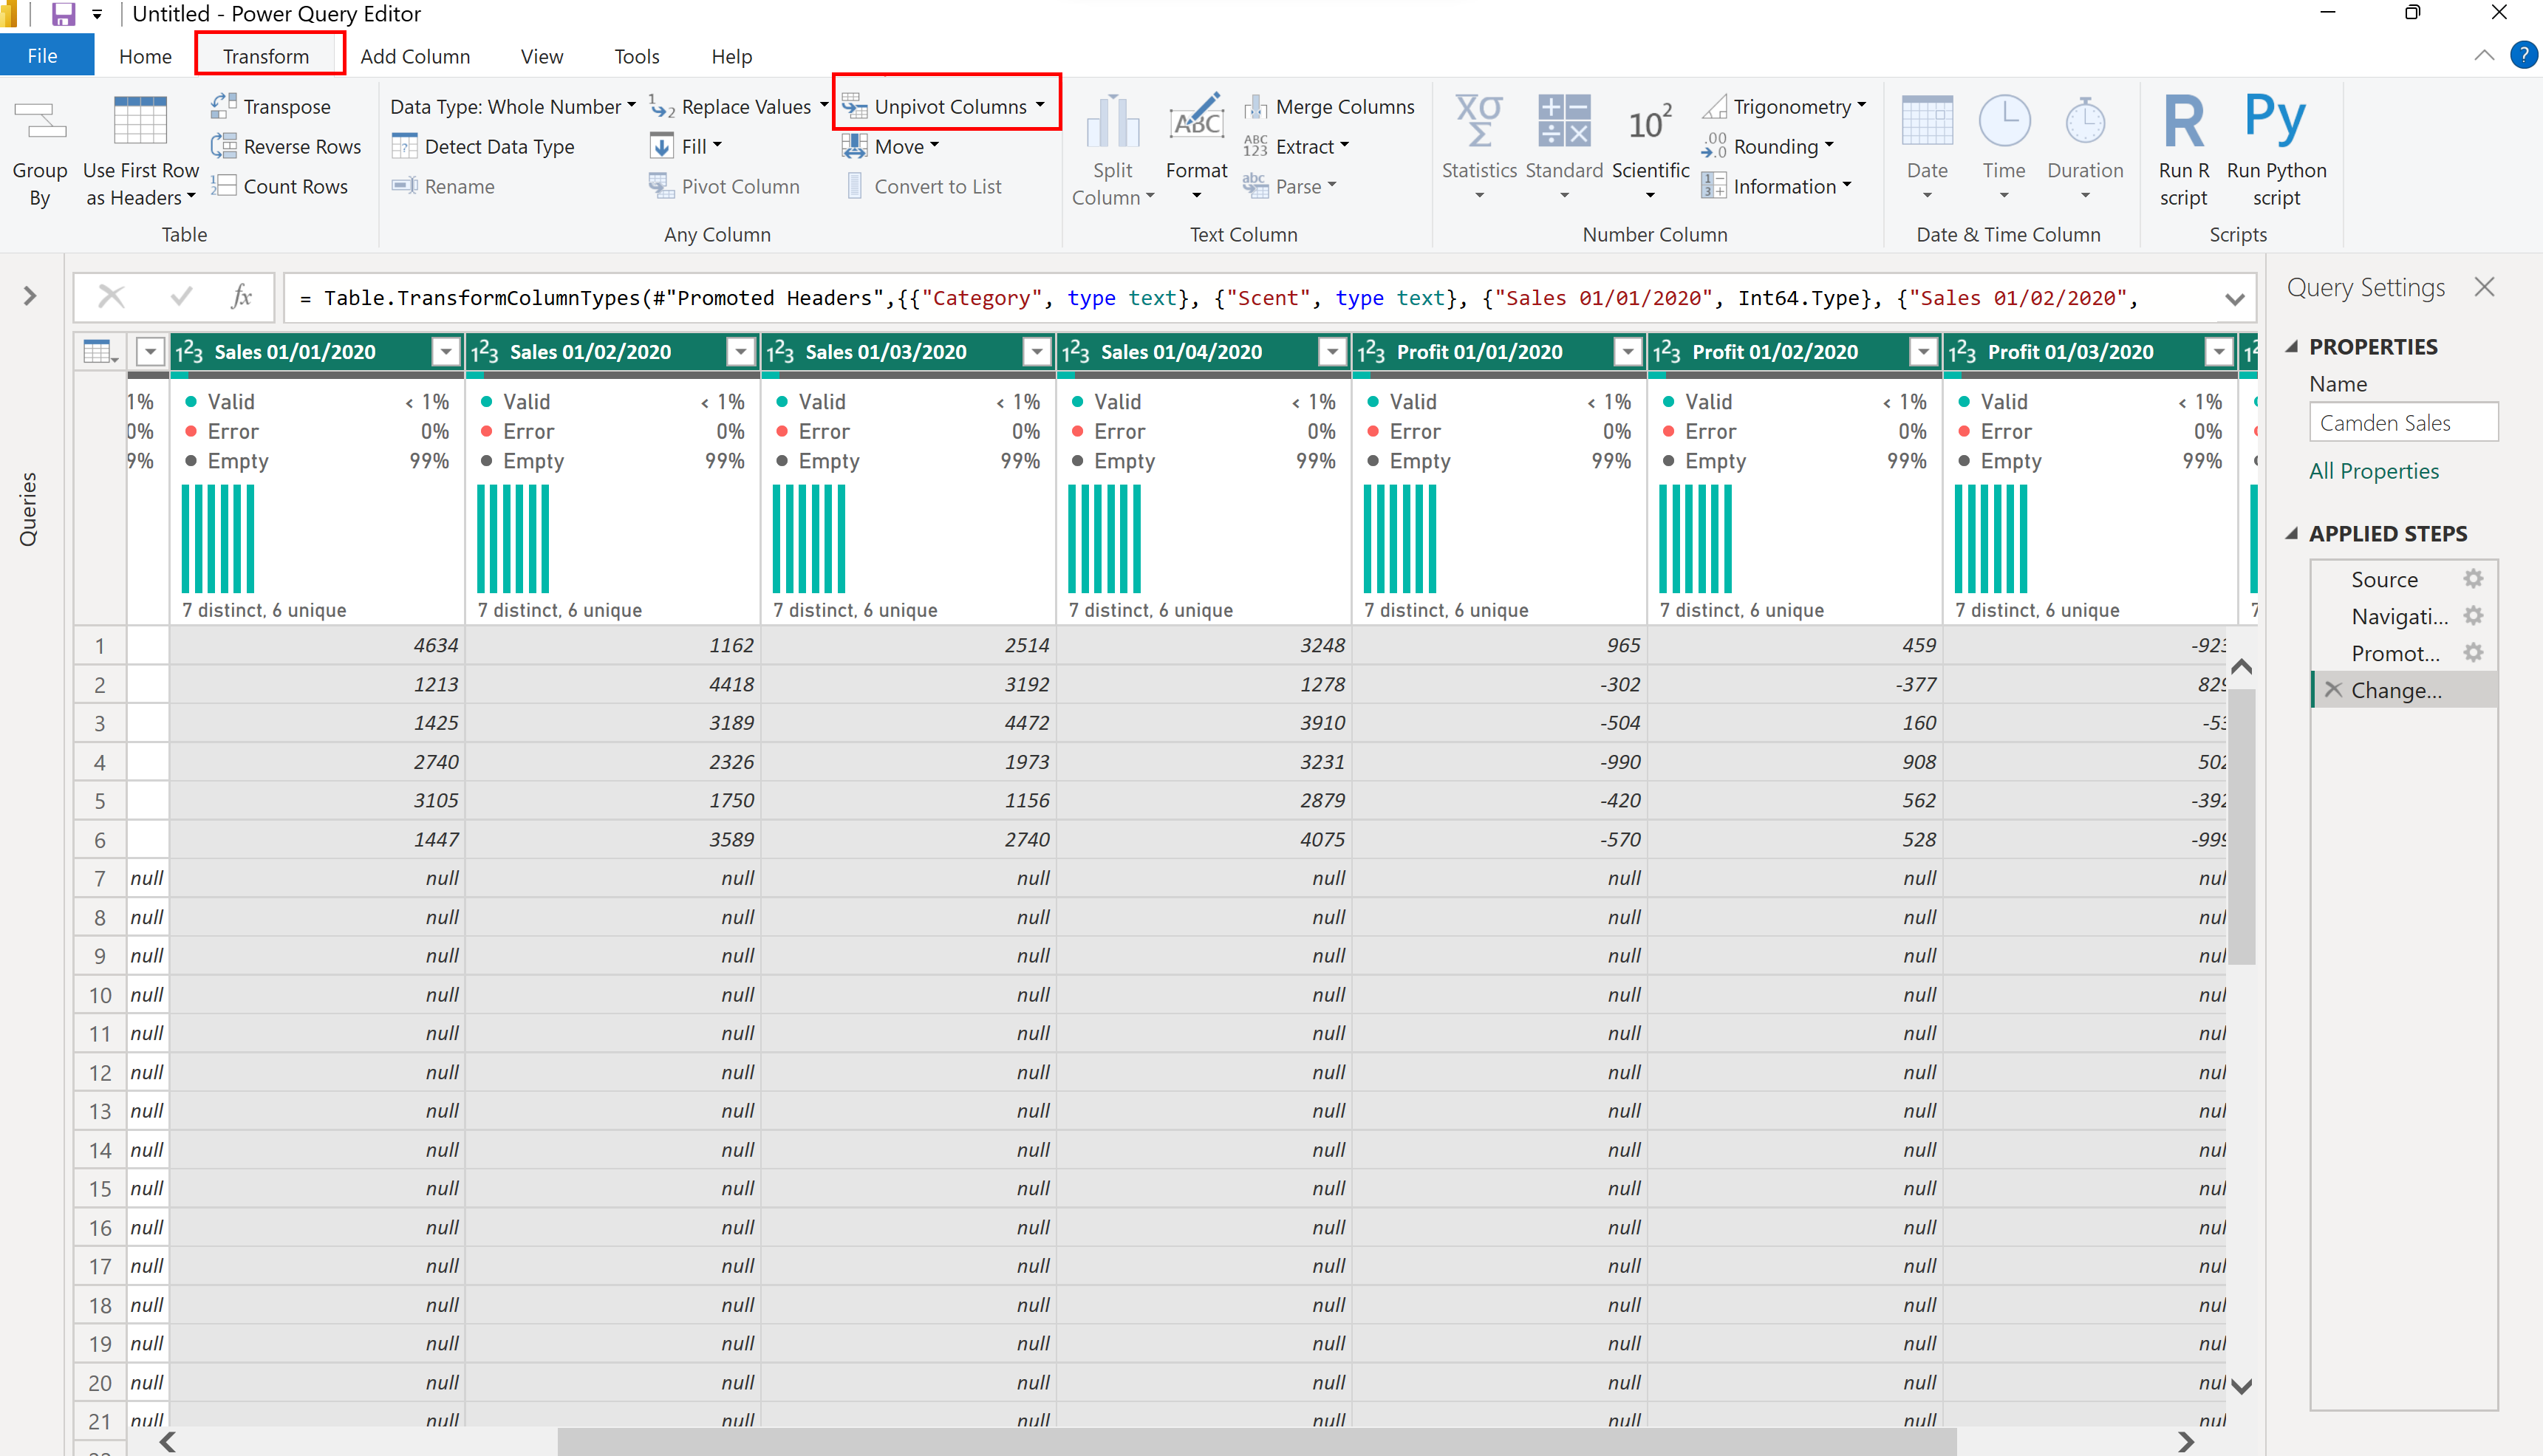Collapse the PROPERTIES section triangle
The width and height of the screenshot is (2543, 1456).
pyautogui.click(x=2291, y=347)
